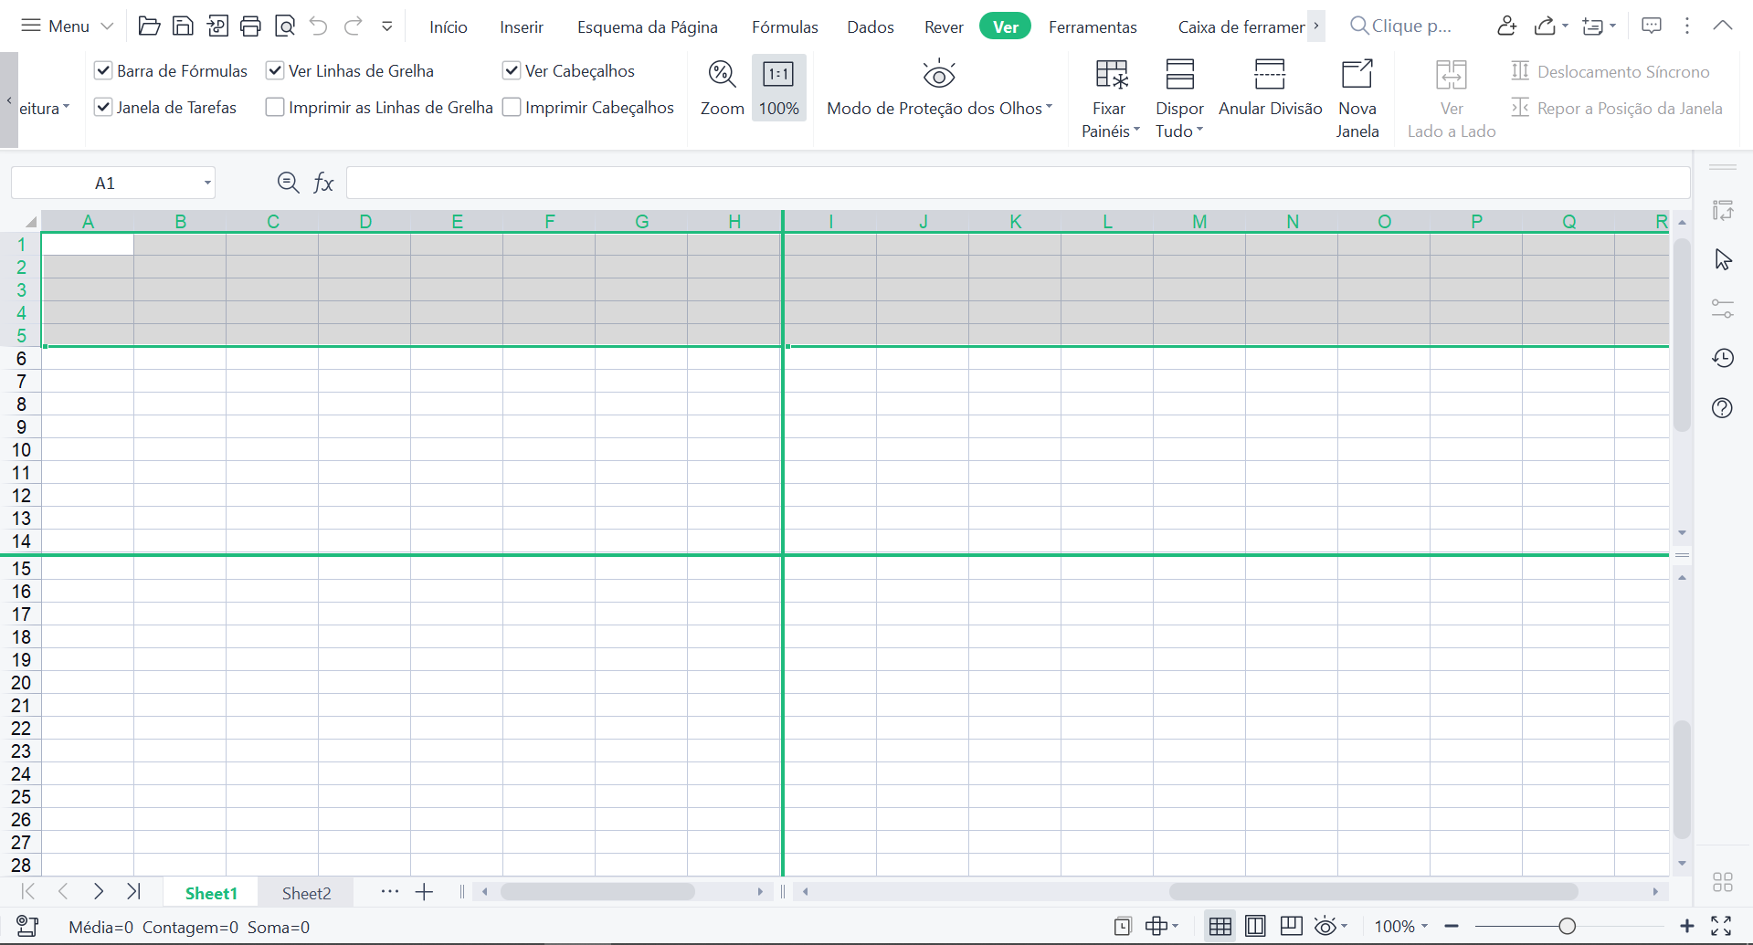Click the undo arrow icon
This screenshot has height=945, width=1753.
click(x=318, y=26)
